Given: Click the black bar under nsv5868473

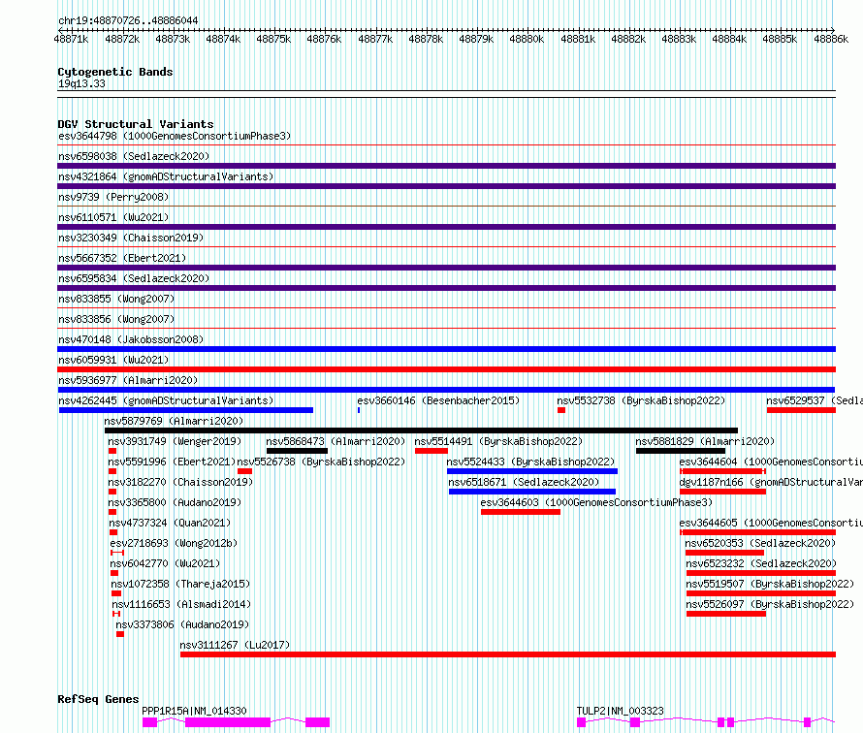Looking at the screenshot, I should (x=298, y=451).
